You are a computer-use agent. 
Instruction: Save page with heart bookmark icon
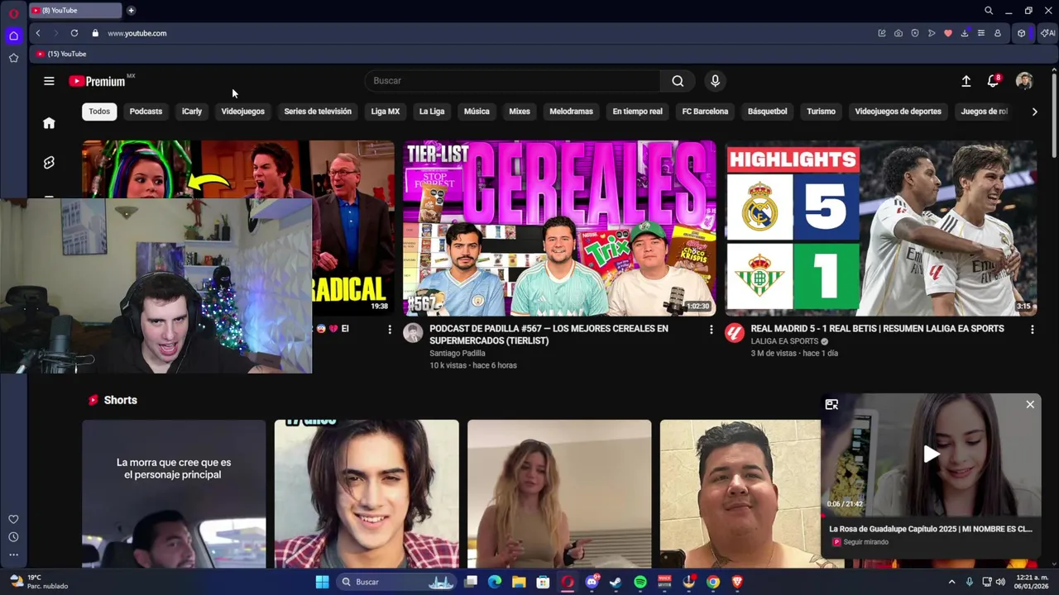tap(948, 33)
